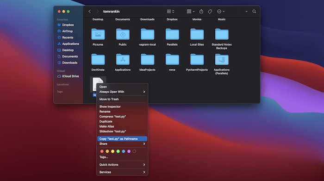The height and width of the screenshot is (181, 324).
Task: Select the vagrant-local folder icon
Action: [148, 34]
